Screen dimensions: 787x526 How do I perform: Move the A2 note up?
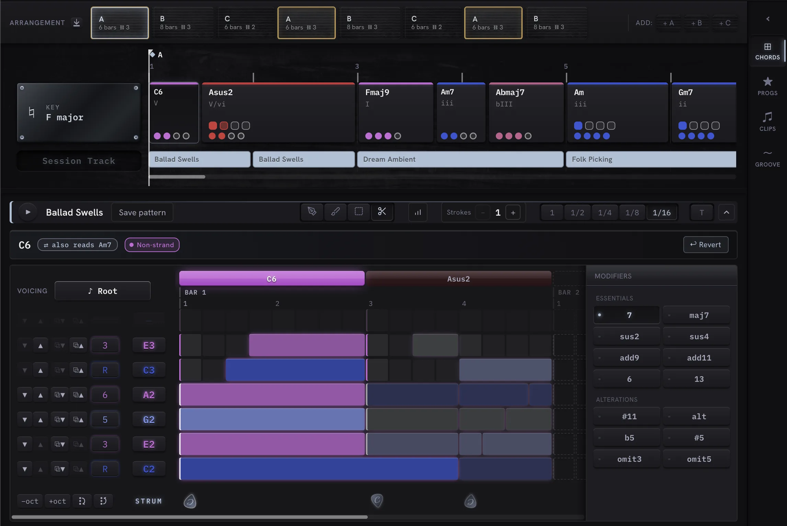tap(41, 395)
